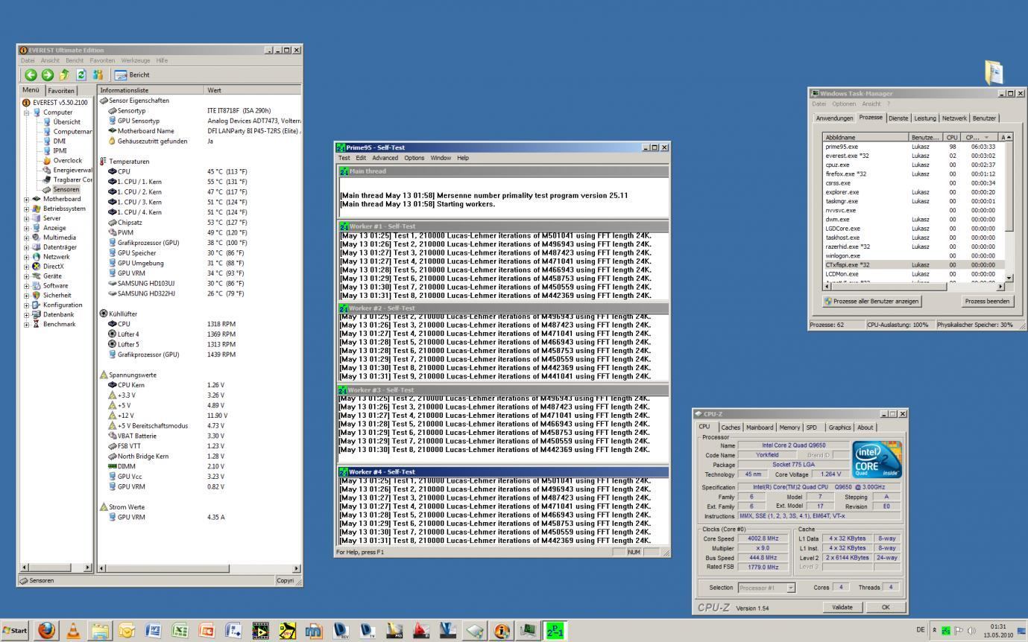
Task: Expand the Multimedia tree node
Action: tap(27, 238)
